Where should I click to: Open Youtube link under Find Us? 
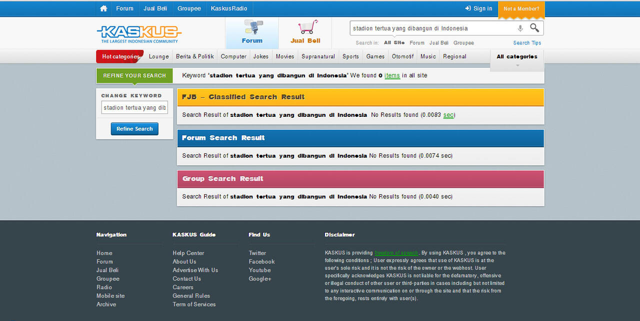pyautogui.click(x=260, y=270)
